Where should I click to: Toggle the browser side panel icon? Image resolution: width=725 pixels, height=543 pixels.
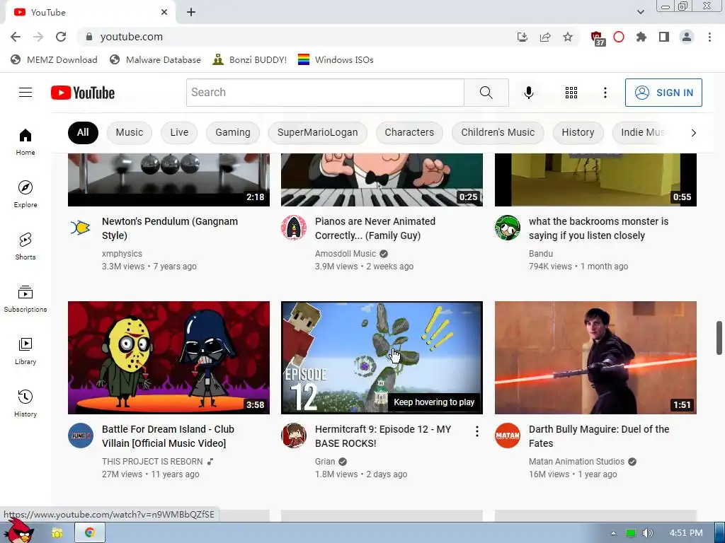tap(664, 37)
